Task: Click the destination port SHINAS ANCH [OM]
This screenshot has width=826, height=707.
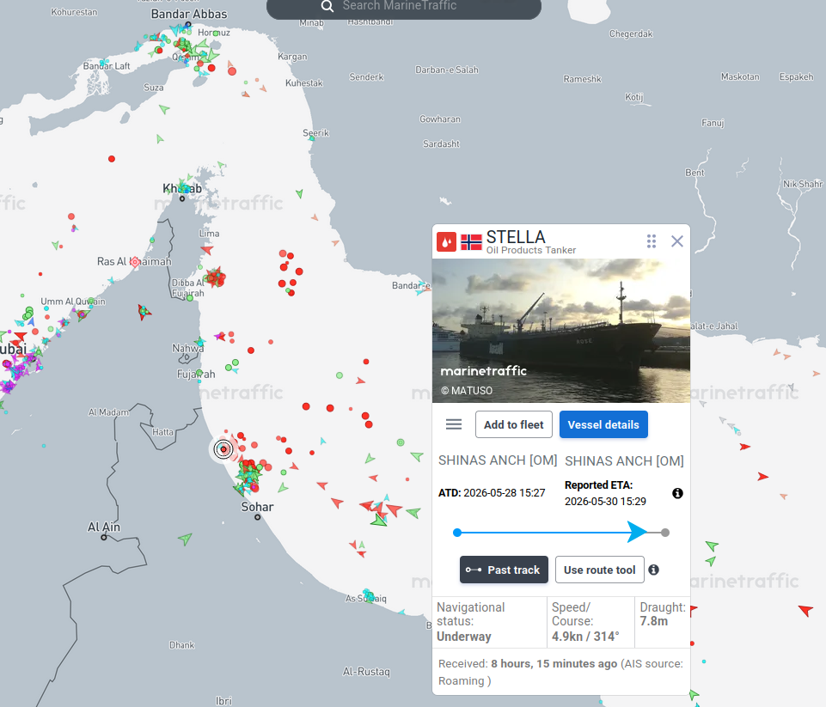Action: [624, 461]
